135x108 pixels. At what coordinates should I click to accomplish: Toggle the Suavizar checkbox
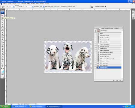(x=55, y=7)
